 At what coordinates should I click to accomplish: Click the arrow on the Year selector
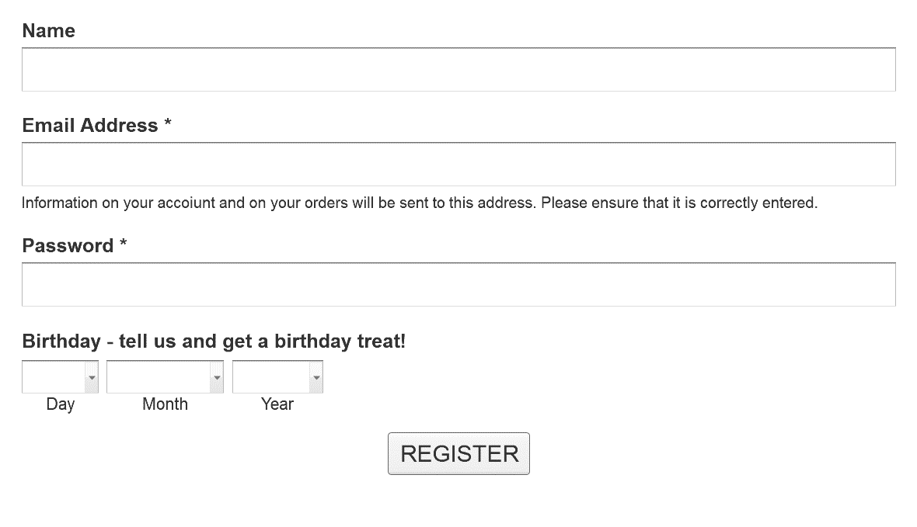pyautogui.click(x=316, y=377)
